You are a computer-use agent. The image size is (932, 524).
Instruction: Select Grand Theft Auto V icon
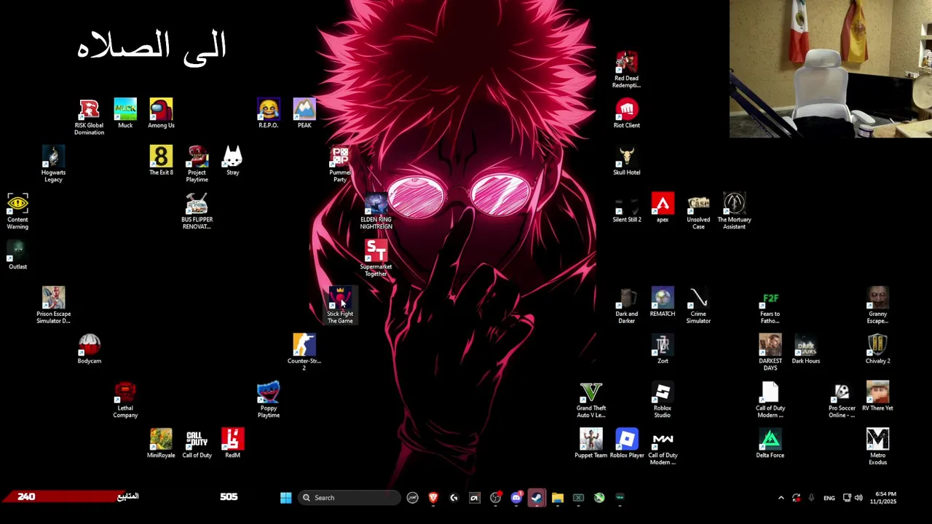click(591, 400)
